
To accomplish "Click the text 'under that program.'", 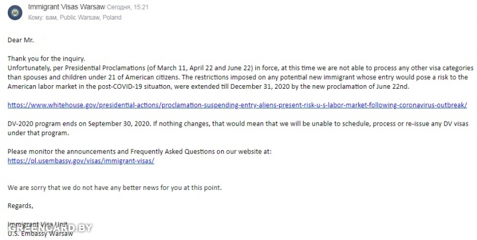I will (38, 133).
